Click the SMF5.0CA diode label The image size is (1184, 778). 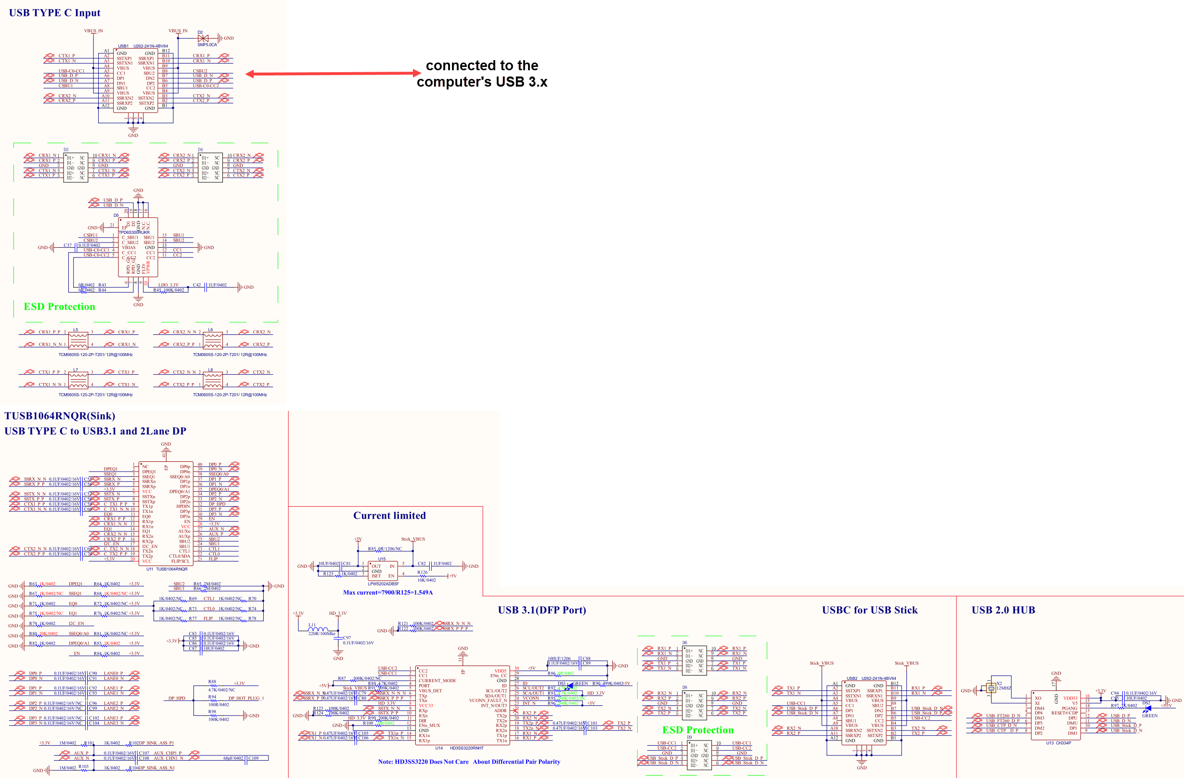(207, 45)
